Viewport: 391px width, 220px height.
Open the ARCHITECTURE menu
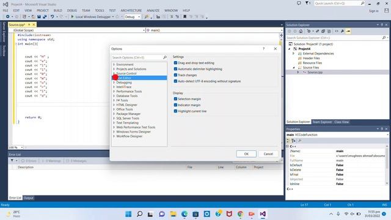tap(131, 10)
